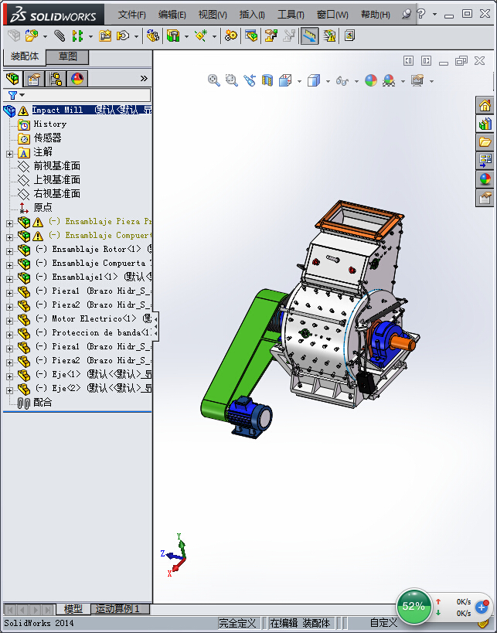The width and height of the screenshot is (497, 633).
Task: Expand Ensamblaje Pieza Pr subassembly node
Action: [10, 223]
